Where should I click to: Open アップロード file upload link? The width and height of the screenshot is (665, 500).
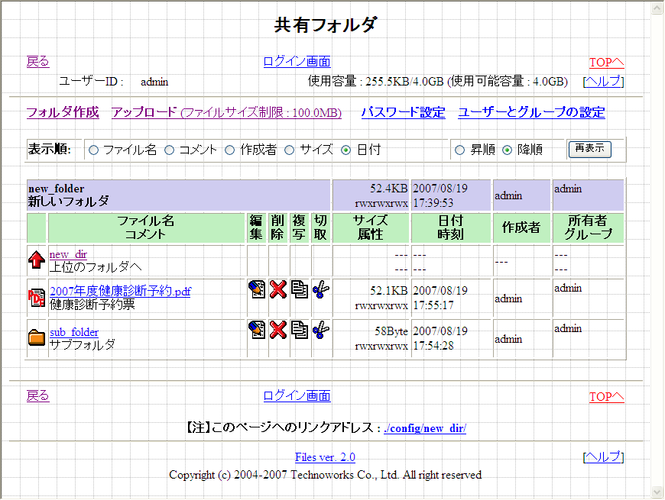pyautogui.click(x=144, y=113)
